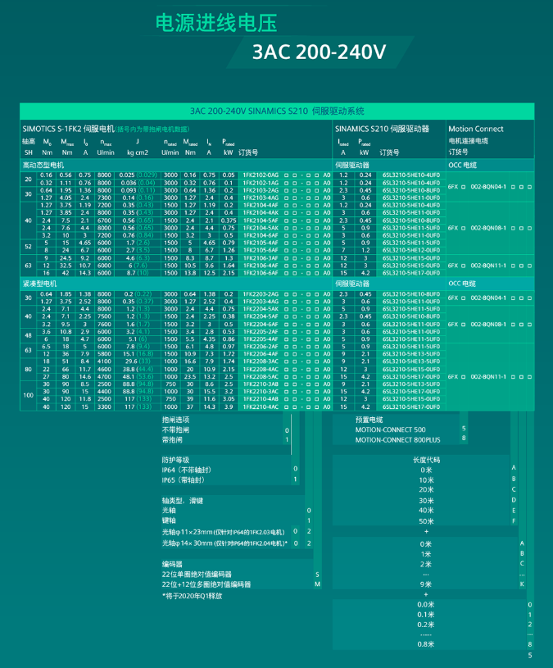Pick motor order number "1FK2104-4AF"
Viewport: 553px width, 668px height.
[x=261, y=206]
